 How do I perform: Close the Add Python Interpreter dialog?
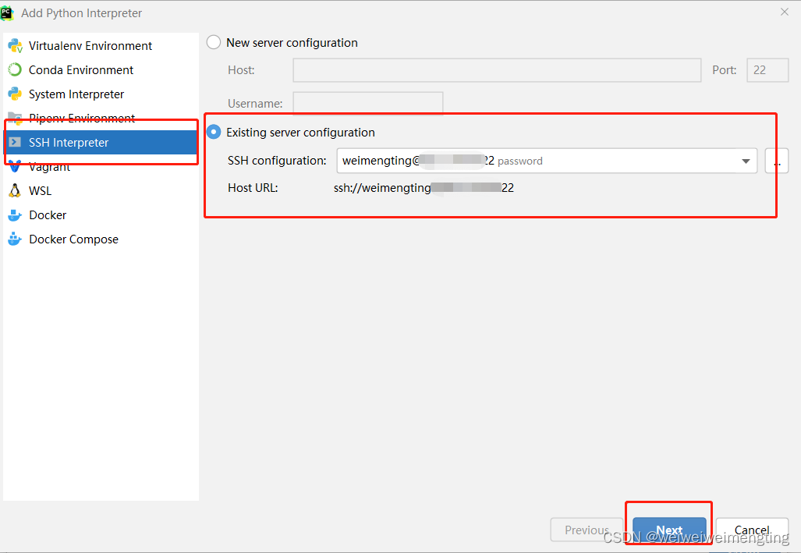tap(785, 12)
